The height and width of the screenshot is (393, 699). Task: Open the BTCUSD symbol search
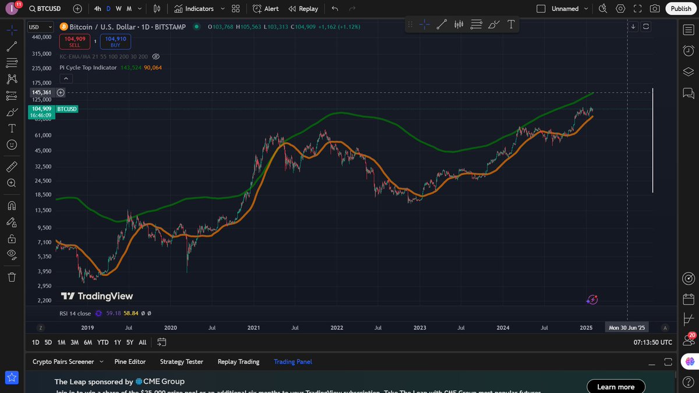[45, 9]
